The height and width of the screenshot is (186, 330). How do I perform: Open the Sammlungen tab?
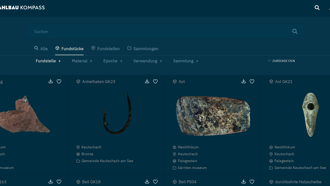tap(143, 49)
